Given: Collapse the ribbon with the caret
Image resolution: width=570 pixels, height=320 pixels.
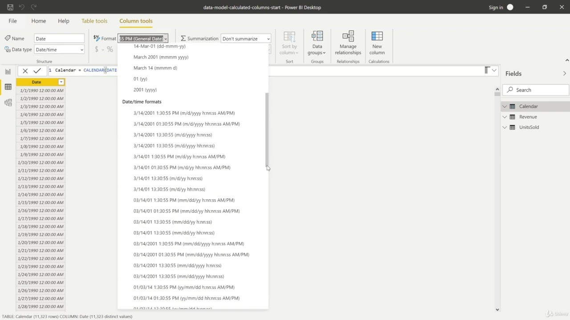Looking at the screenshot, I should click(567, 60).
